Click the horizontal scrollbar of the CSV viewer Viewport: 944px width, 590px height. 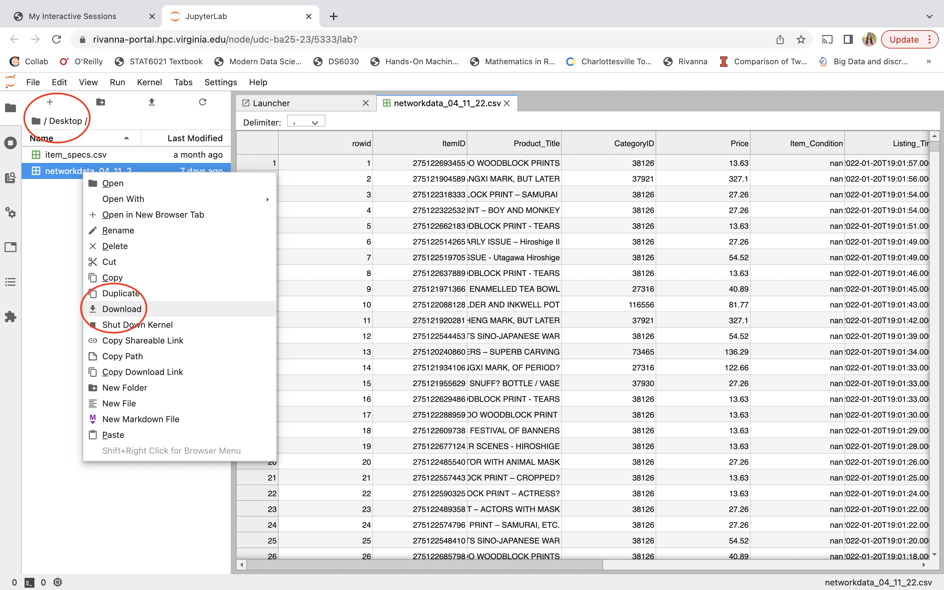coord(425,565)
